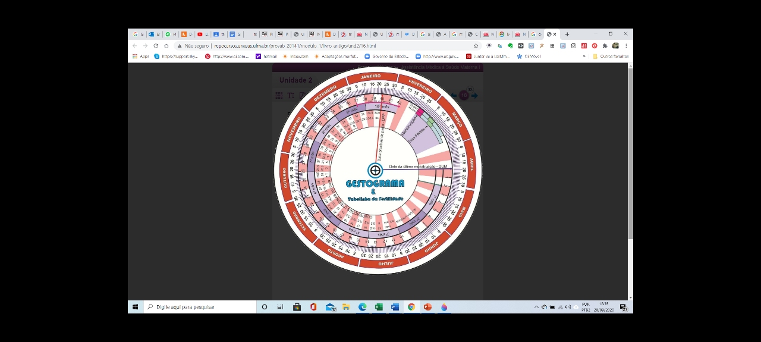
Task: Open the browser home page
Action: click(166, 46)
